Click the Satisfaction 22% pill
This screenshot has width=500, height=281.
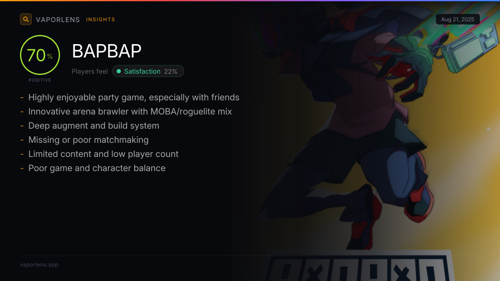148,72
